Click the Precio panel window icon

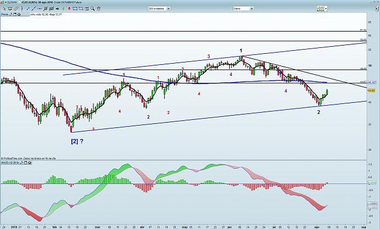[15, 15]
